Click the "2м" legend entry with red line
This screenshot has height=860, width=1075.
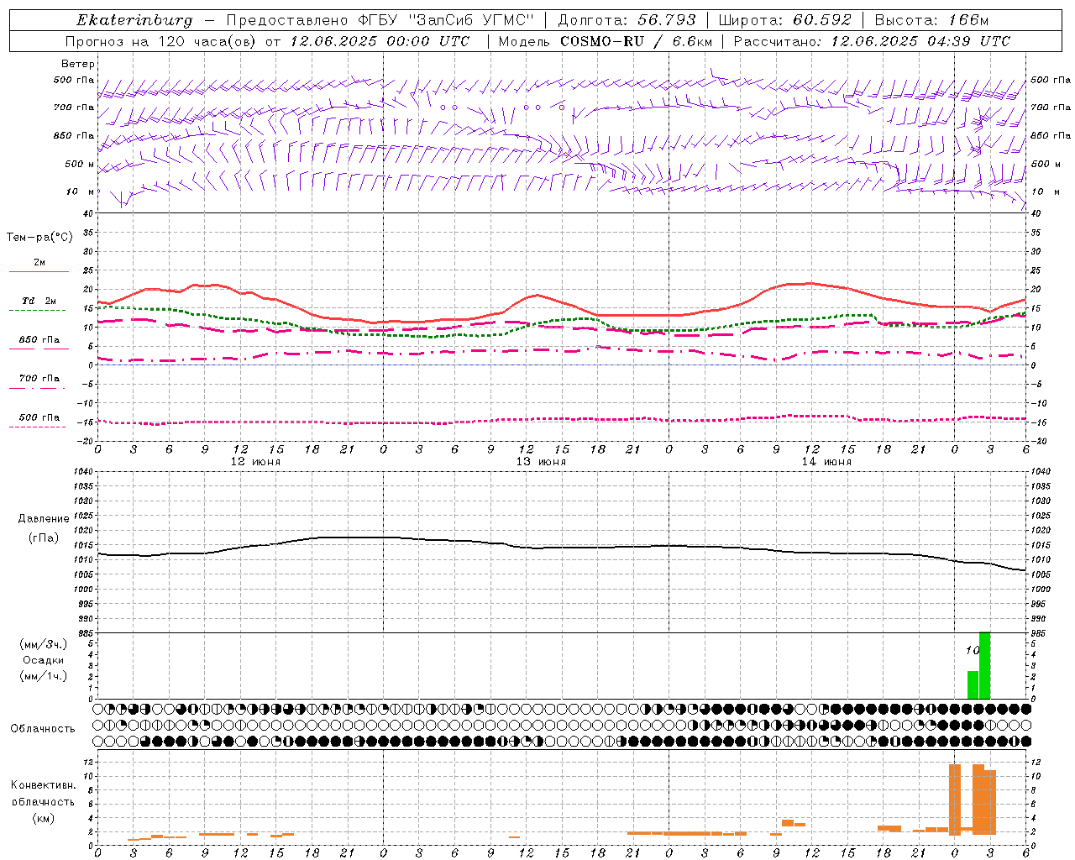39,263
